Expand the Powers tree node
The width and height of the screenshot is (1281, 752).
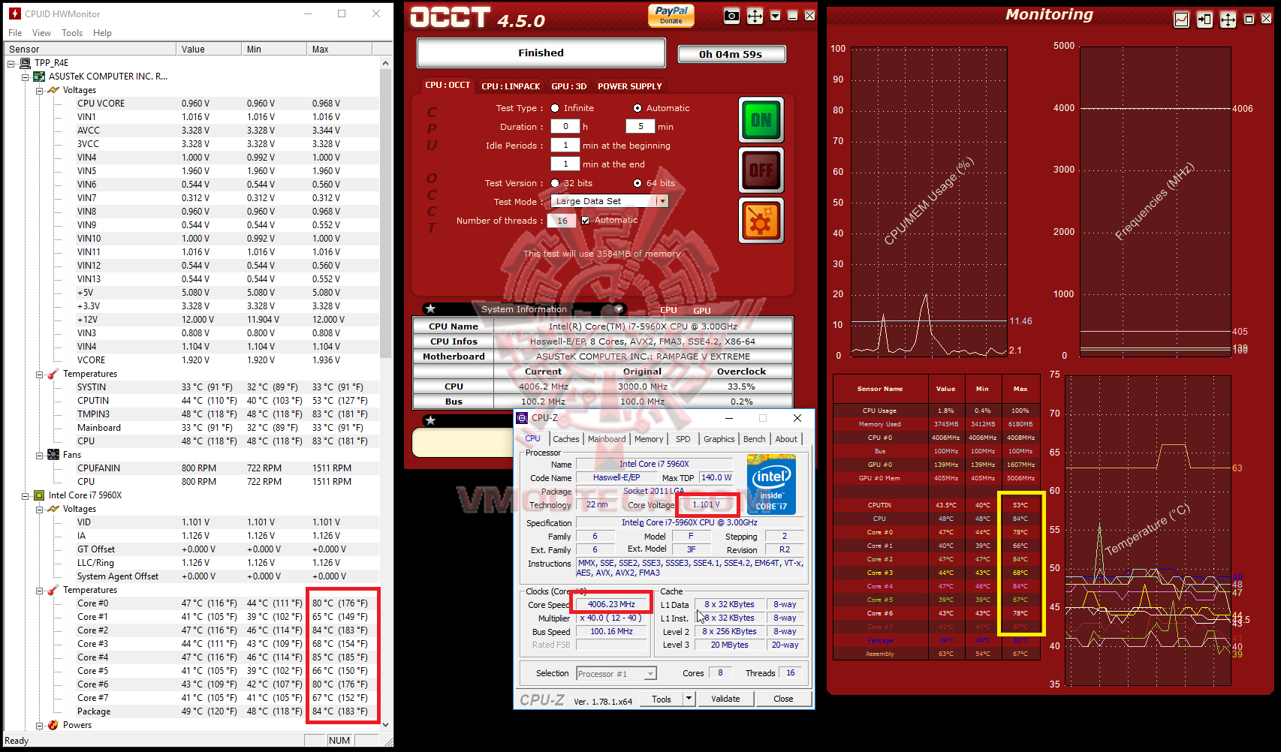point(39,726)
